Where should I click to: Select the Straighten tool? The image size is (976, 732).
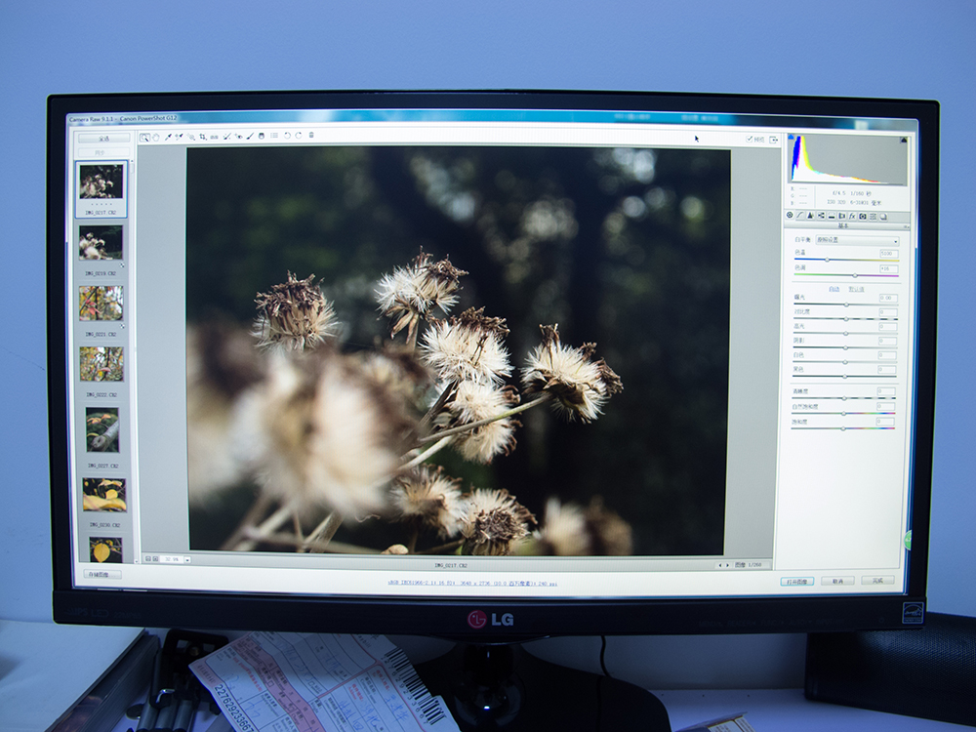coord(214,137)
